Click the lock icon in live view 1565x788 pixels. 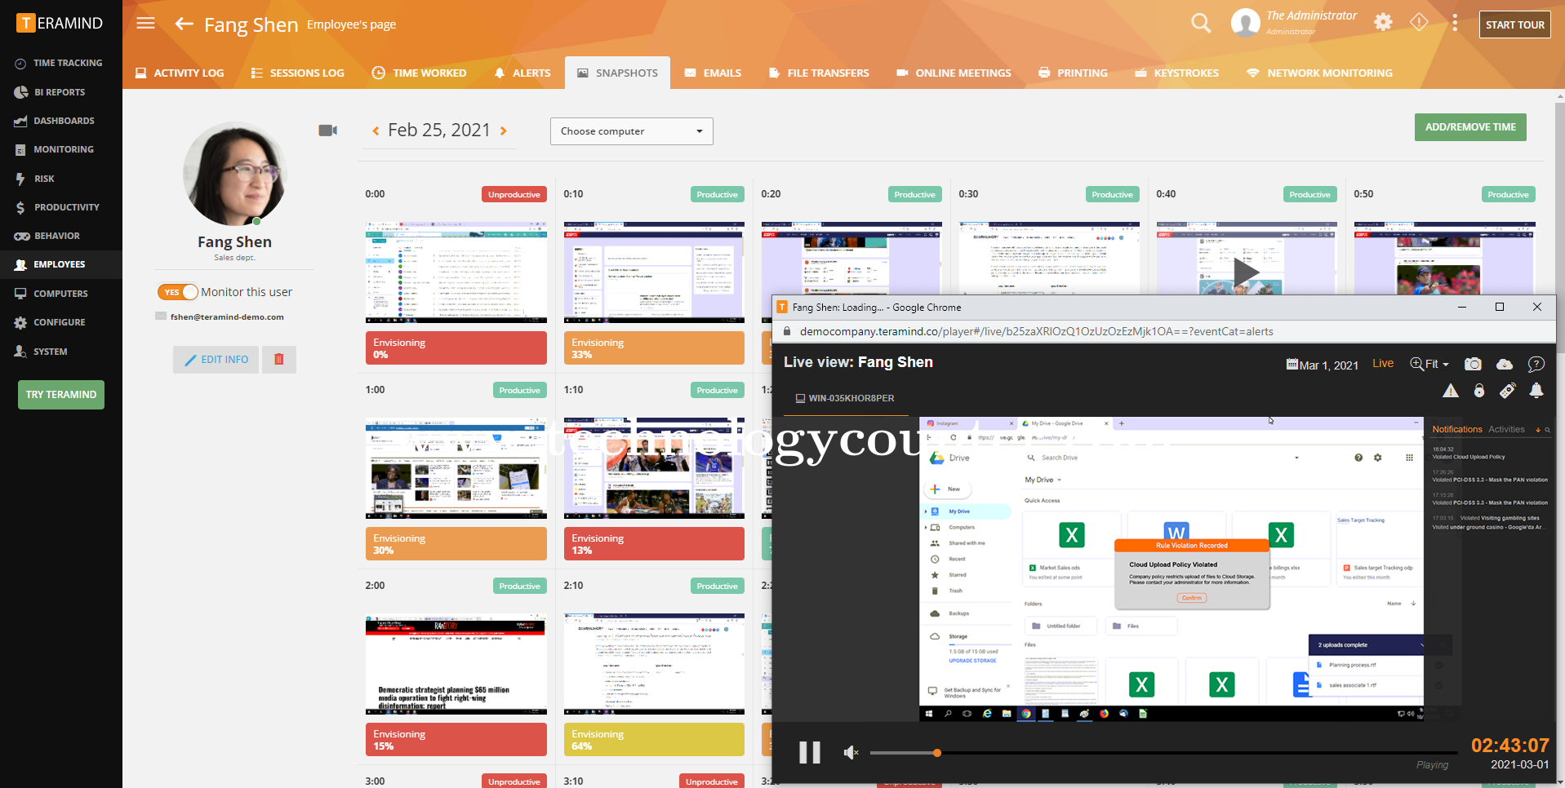tap(1479, 391)
